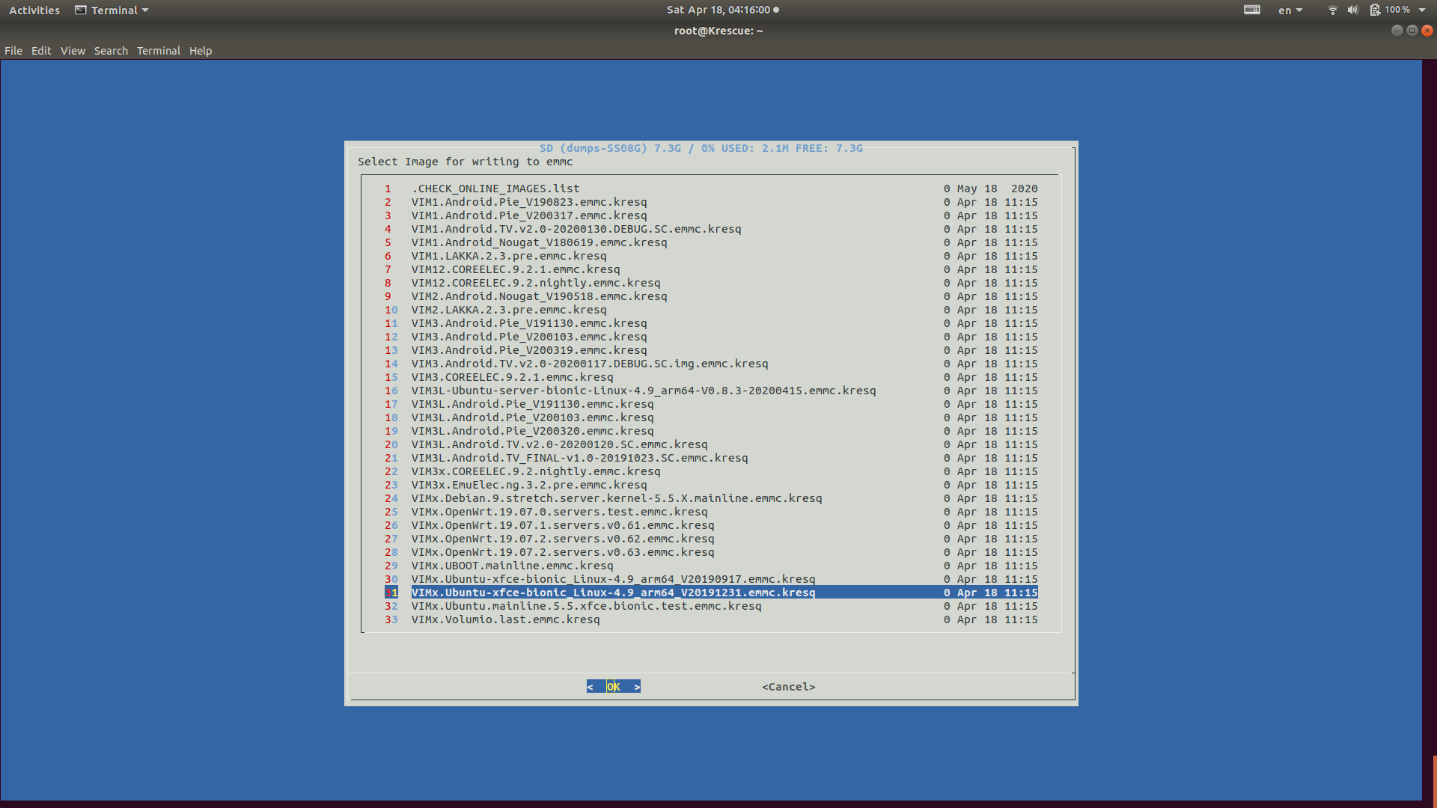Image resolution: width=1437 pixels, height=808 pixels.
Task: Click the Activities overview button
Action: tap(34, 10)
